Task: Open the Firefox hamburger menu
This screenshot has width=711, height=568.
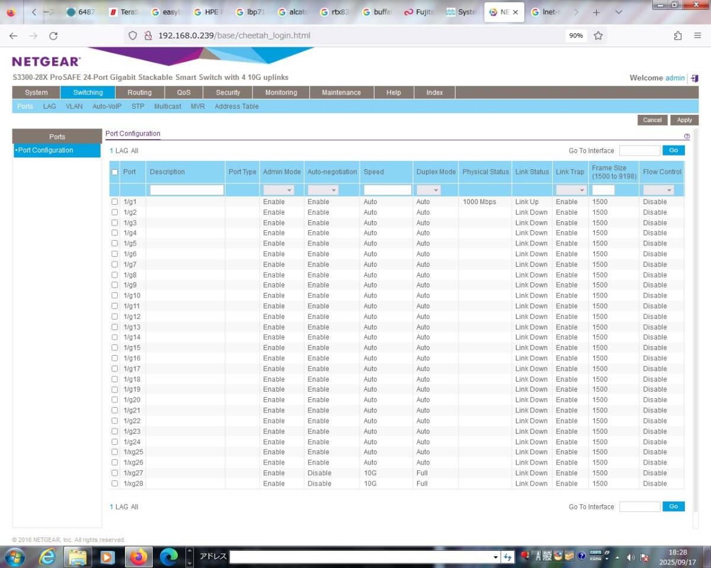Action: click(x=697, y=35)
